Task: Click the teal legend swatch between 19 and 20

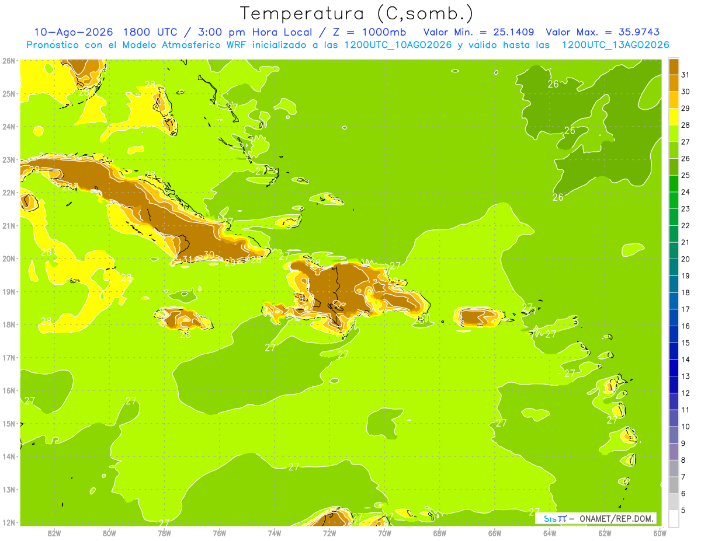Action: (x=674, y=267)
